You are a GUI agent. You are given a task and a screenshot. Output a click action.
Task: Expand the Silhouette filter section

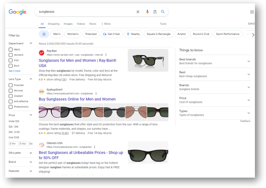pyautogui.click(x=31, y=153)
